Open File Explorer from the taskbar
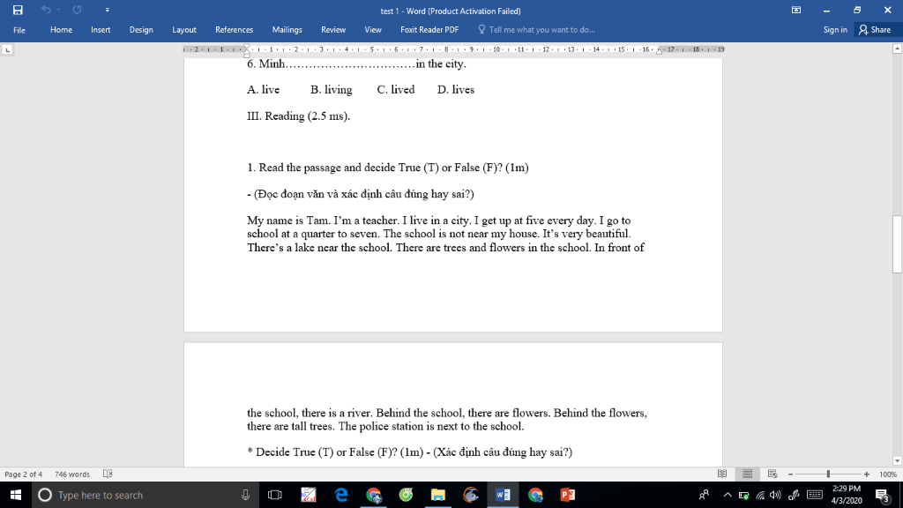This screenshot has height=508, width=903. pos(438,495)
